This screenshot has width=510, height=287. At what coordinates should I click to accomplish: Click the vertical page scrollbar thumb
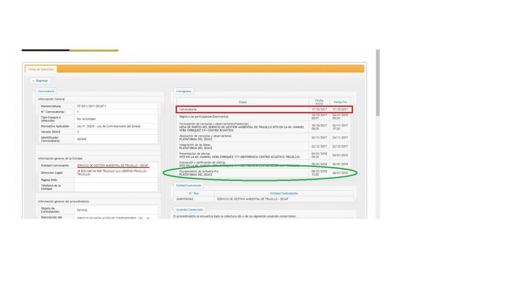click(378, 83)
